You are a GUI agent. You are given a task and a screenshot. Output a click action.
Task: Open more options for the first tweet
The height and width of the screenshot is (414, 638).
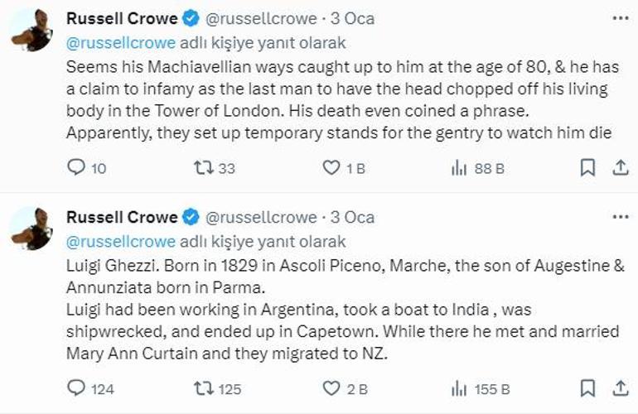[619, 17]
